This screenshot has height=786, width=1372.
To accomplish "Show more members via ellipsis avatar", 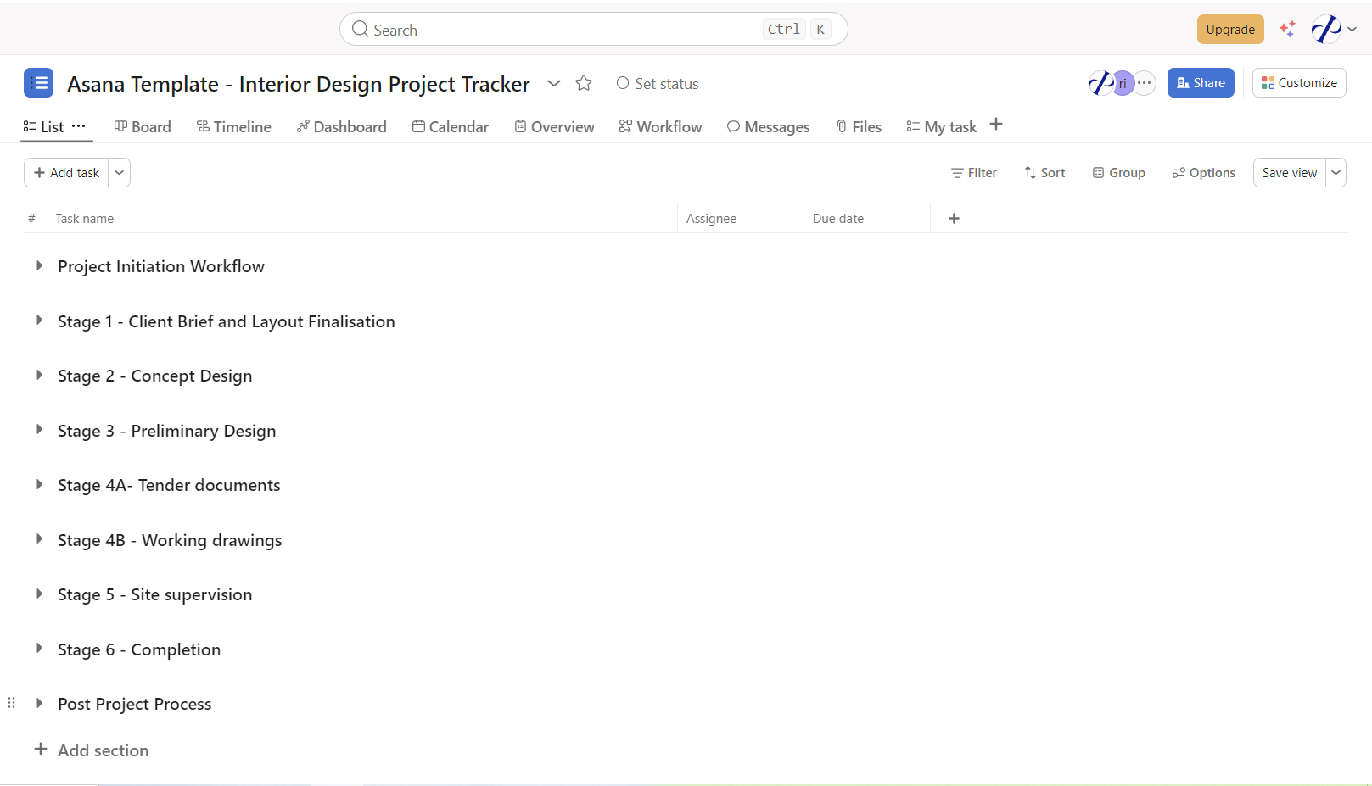I will 1145,83.
